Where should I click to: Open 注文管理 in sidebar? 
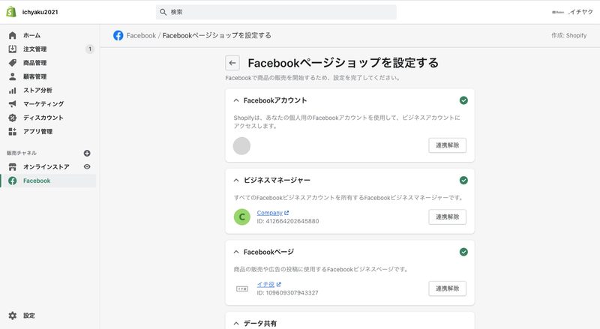pos(34,49)
